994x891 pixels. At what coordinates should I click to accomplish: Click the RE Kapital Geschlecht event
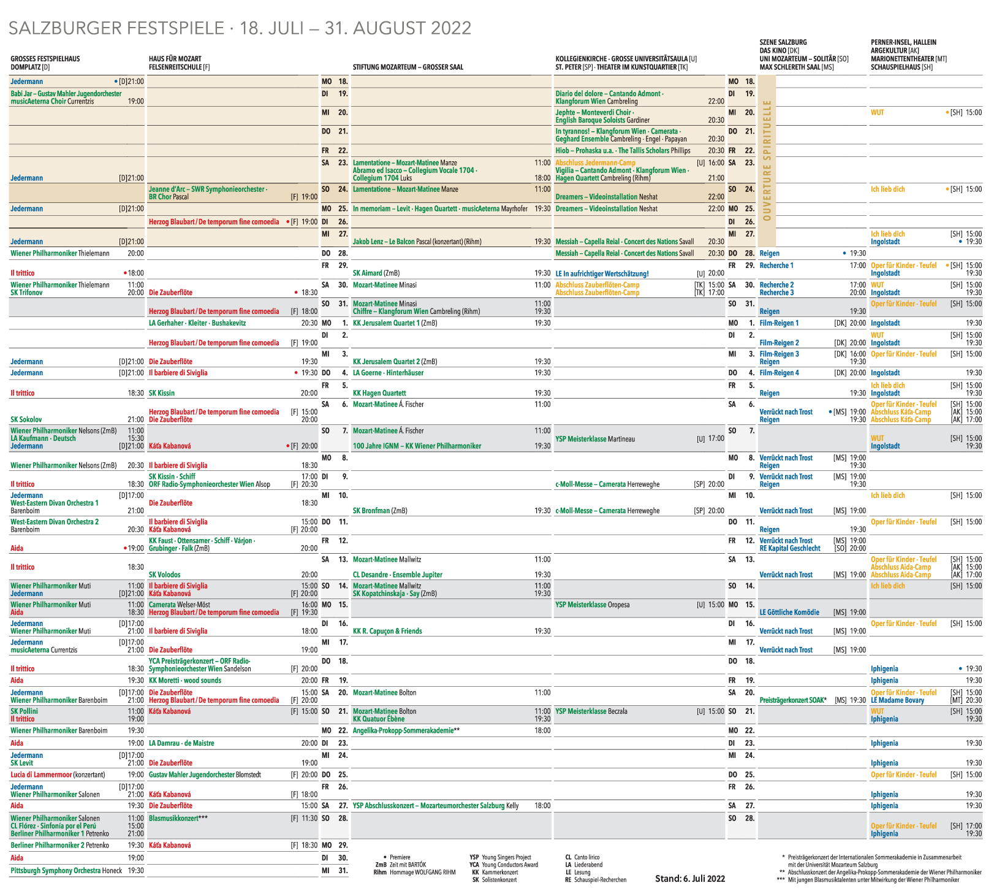point(789,549)
